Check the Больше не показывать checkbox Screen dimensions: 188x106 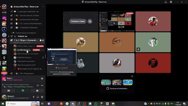point(108,88)
